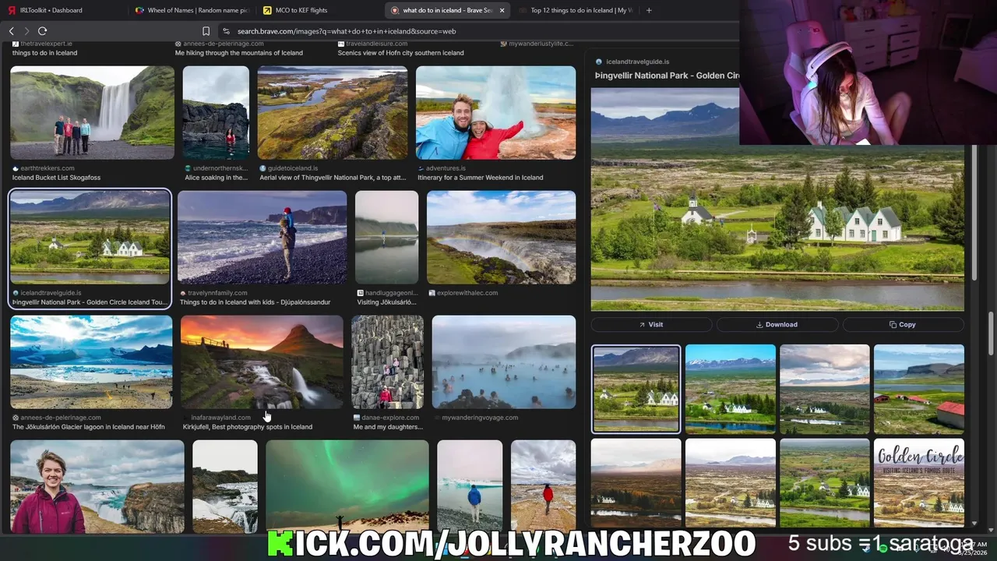Click the browser forward arrow

tap(26, 31)
